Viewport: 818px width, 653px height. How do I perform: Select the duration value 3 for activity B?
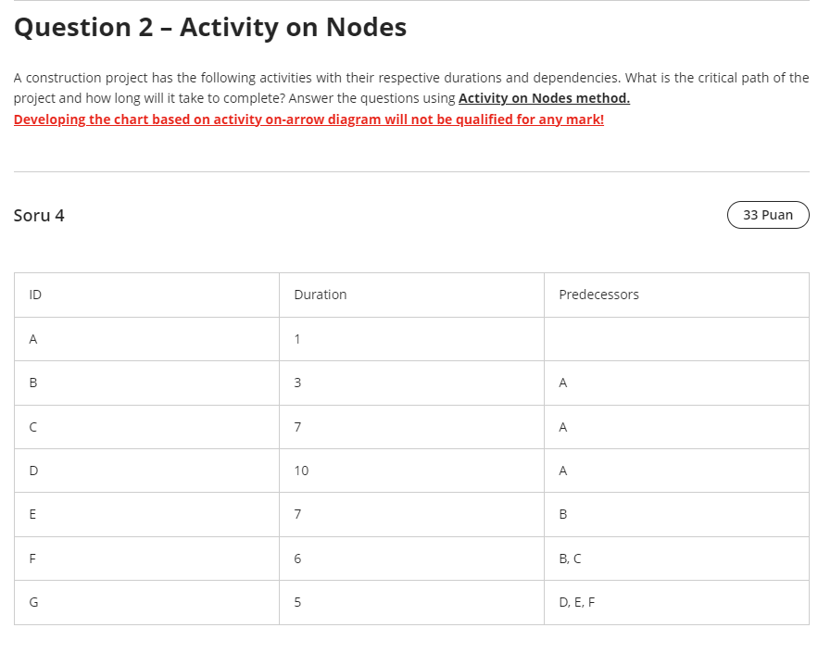pos(297,383)
